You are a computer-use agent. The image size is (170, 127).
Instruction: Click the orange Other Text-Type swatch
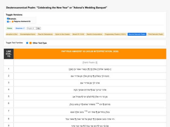tap(31, 43)
